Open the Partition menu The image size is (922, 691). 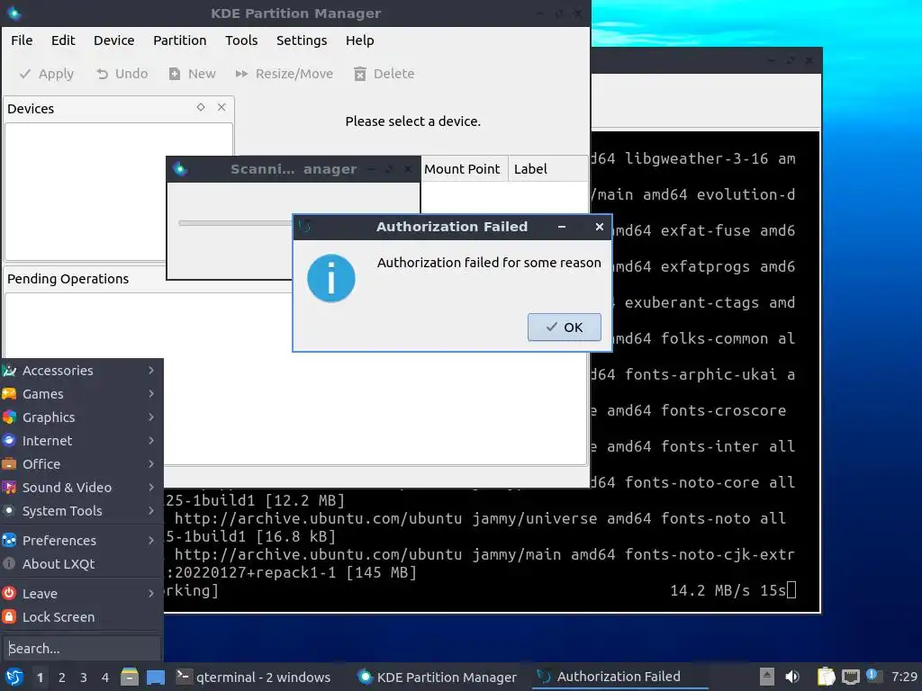(x=180, y=40)
